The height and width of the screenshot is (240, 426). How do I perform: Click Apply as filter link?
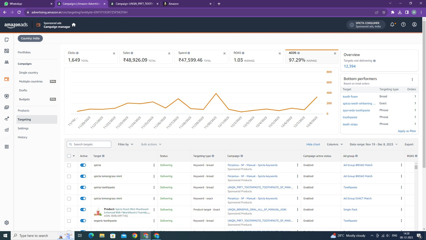click(x=407, y=131)
